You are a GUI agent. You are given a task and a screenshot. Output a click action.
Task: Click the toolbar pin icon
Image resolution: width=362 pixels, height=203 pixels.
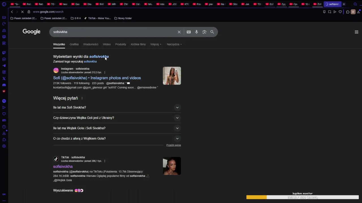click(x=324, y=12)
